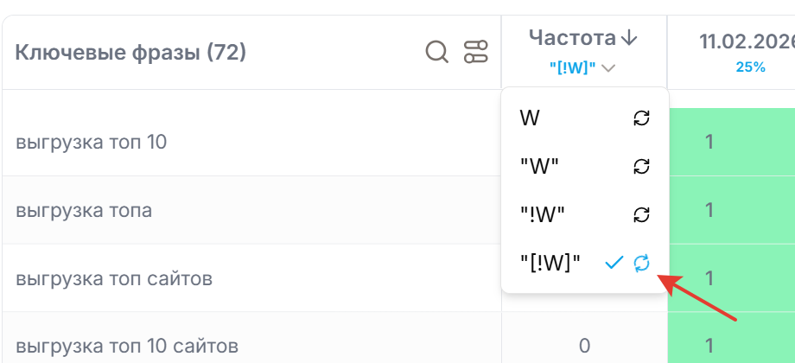Click the 25% link under the date

750,67
